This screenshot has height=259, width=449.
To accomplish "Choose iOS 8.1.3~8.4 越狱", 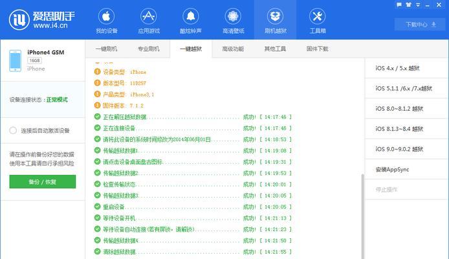I will click(x=406, y=129).
